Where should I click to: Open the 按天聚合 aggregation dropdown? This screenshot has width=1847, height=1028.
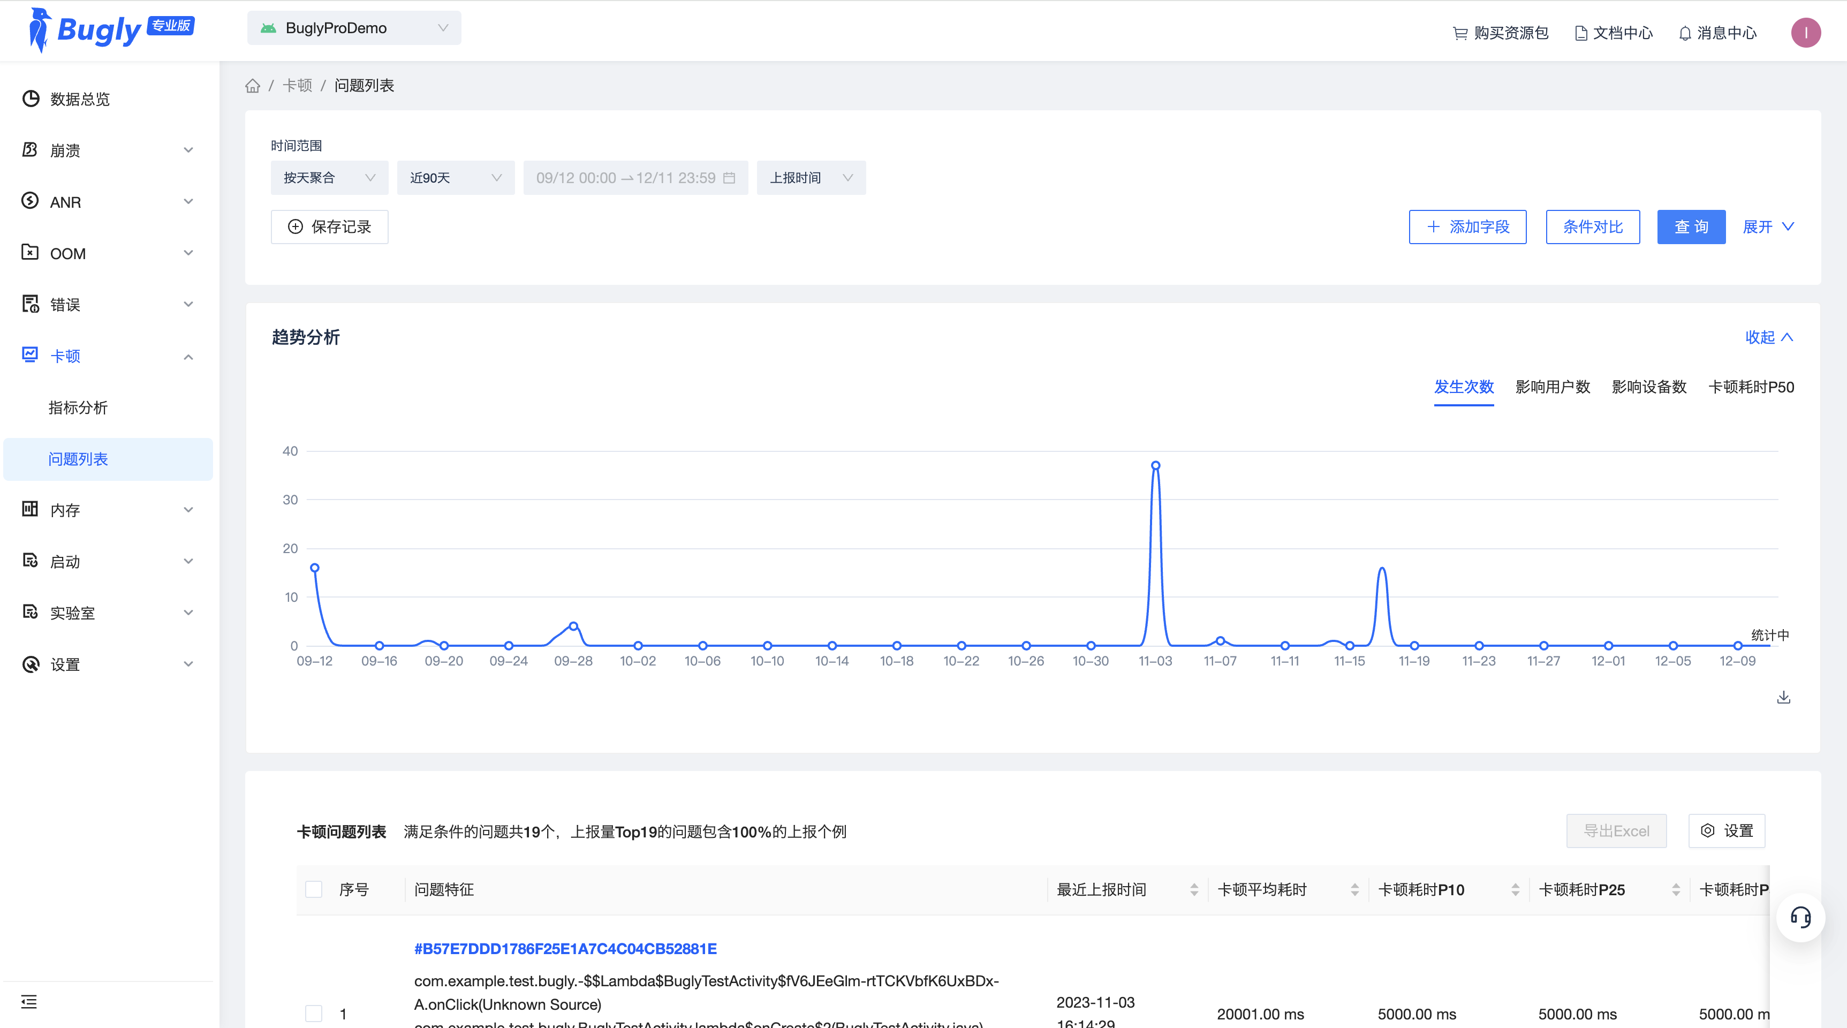(329, 178)
